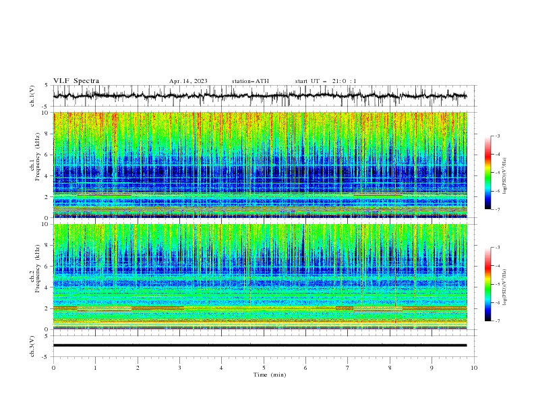Screen dimensions: 534x413
Task: Click the ch.1 PSD color scale bar
Action: pos(487,173)
